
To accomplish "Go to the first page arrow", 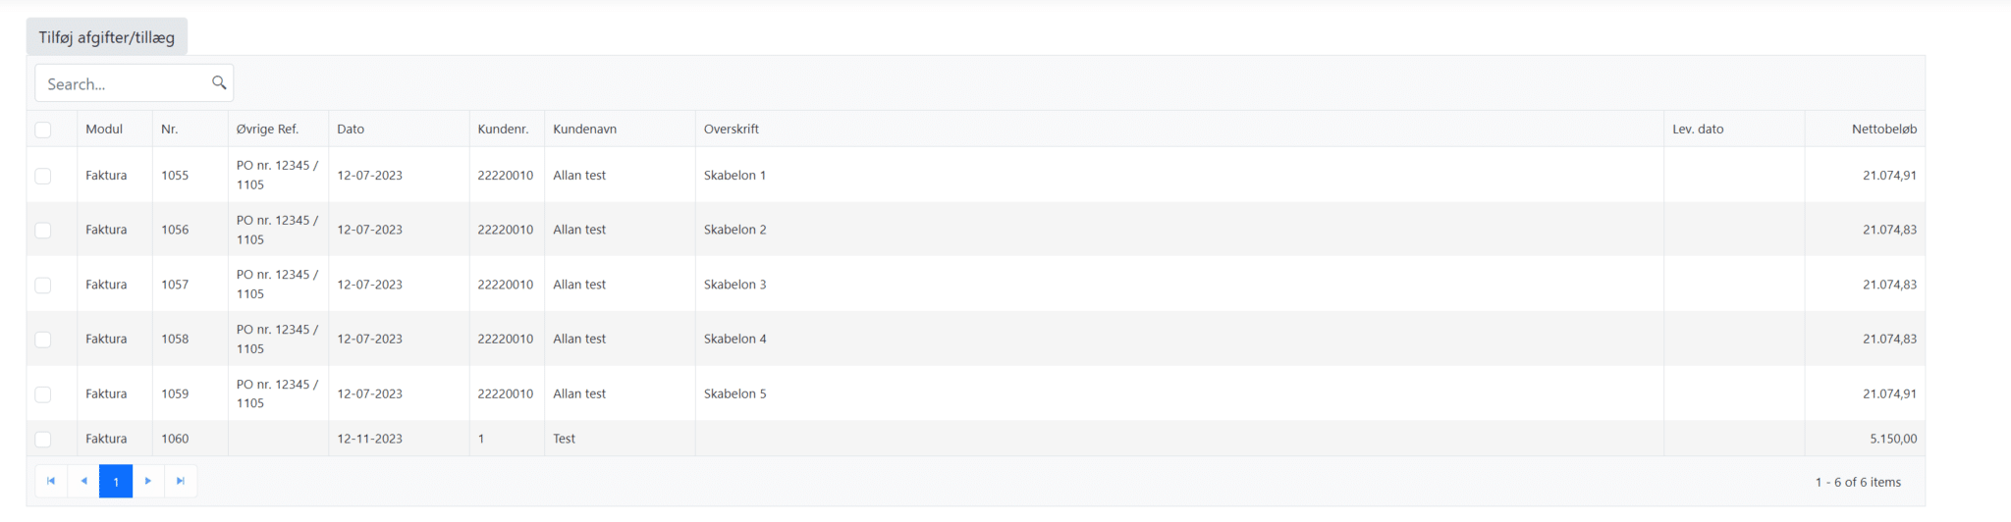I will coord(51,481).
